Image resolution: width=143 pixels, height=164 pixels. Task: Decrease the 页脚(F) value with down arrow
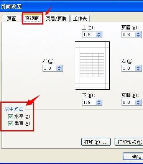point(138,104)
